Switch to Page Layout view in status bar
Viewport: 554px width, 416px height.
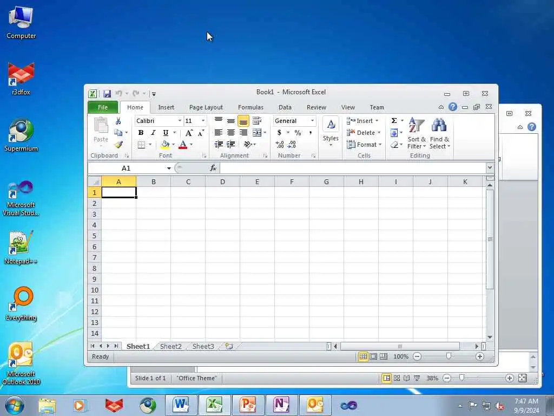point(373,356)
